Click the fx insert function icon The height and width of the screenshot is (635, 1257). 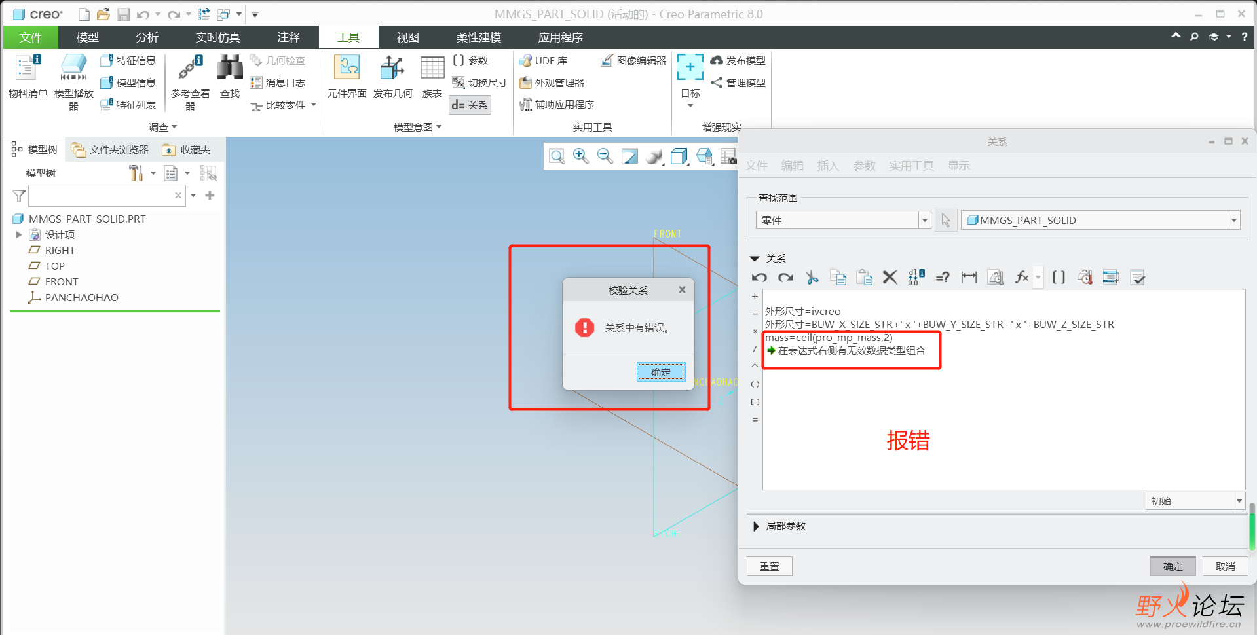[x=1022, y=278]
